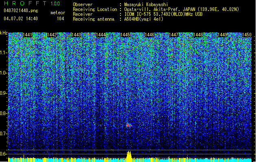Click the word meteor label
The width and height of the screenshot is (256, 162).
[x=58, y=13]
